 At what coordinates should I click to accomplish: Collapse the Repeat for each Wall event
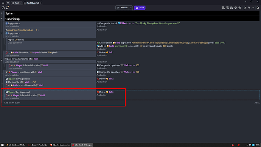point(2,60)
